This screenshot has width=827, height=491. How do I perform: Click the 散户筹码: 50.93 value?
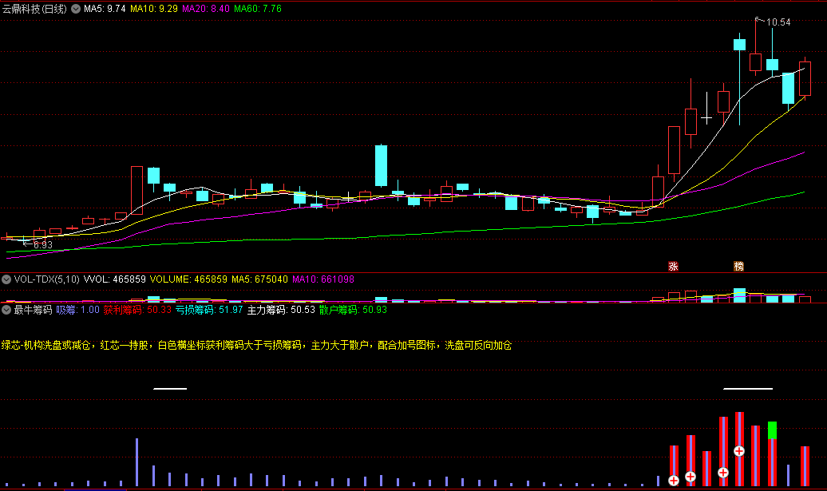click(x=353, y=310)
